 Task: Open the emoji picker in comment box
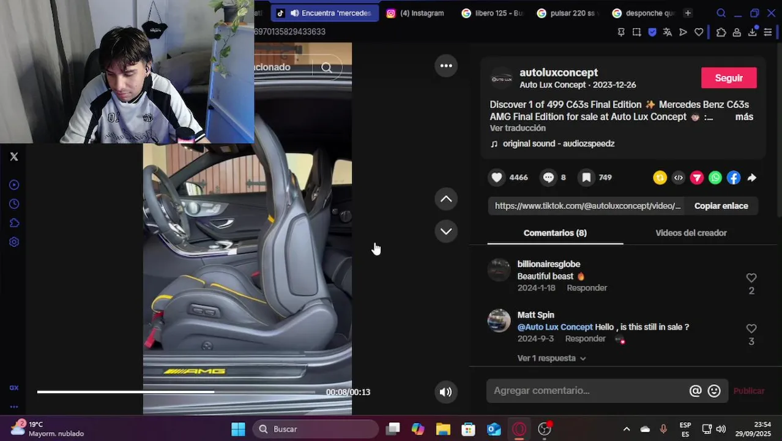[x=714, y=391]
